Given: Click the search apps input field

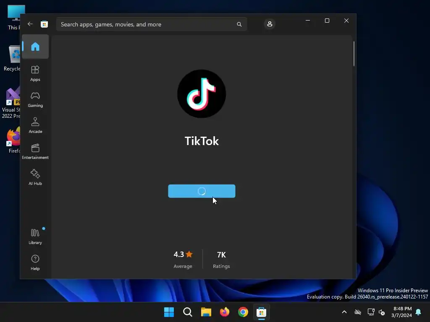Looking at the screenshot, I should 151,24.
